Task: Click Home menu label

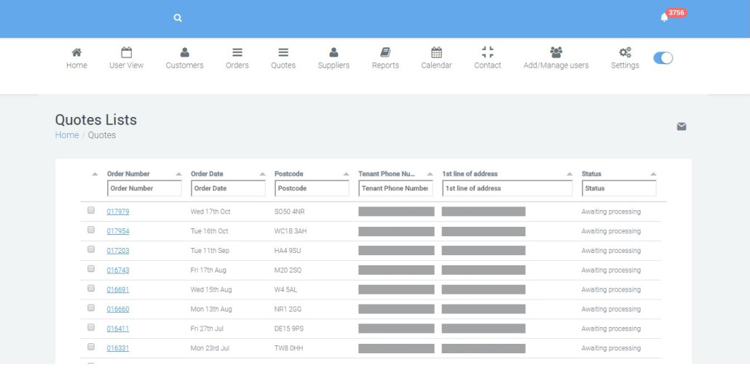Action: point(76,65)
